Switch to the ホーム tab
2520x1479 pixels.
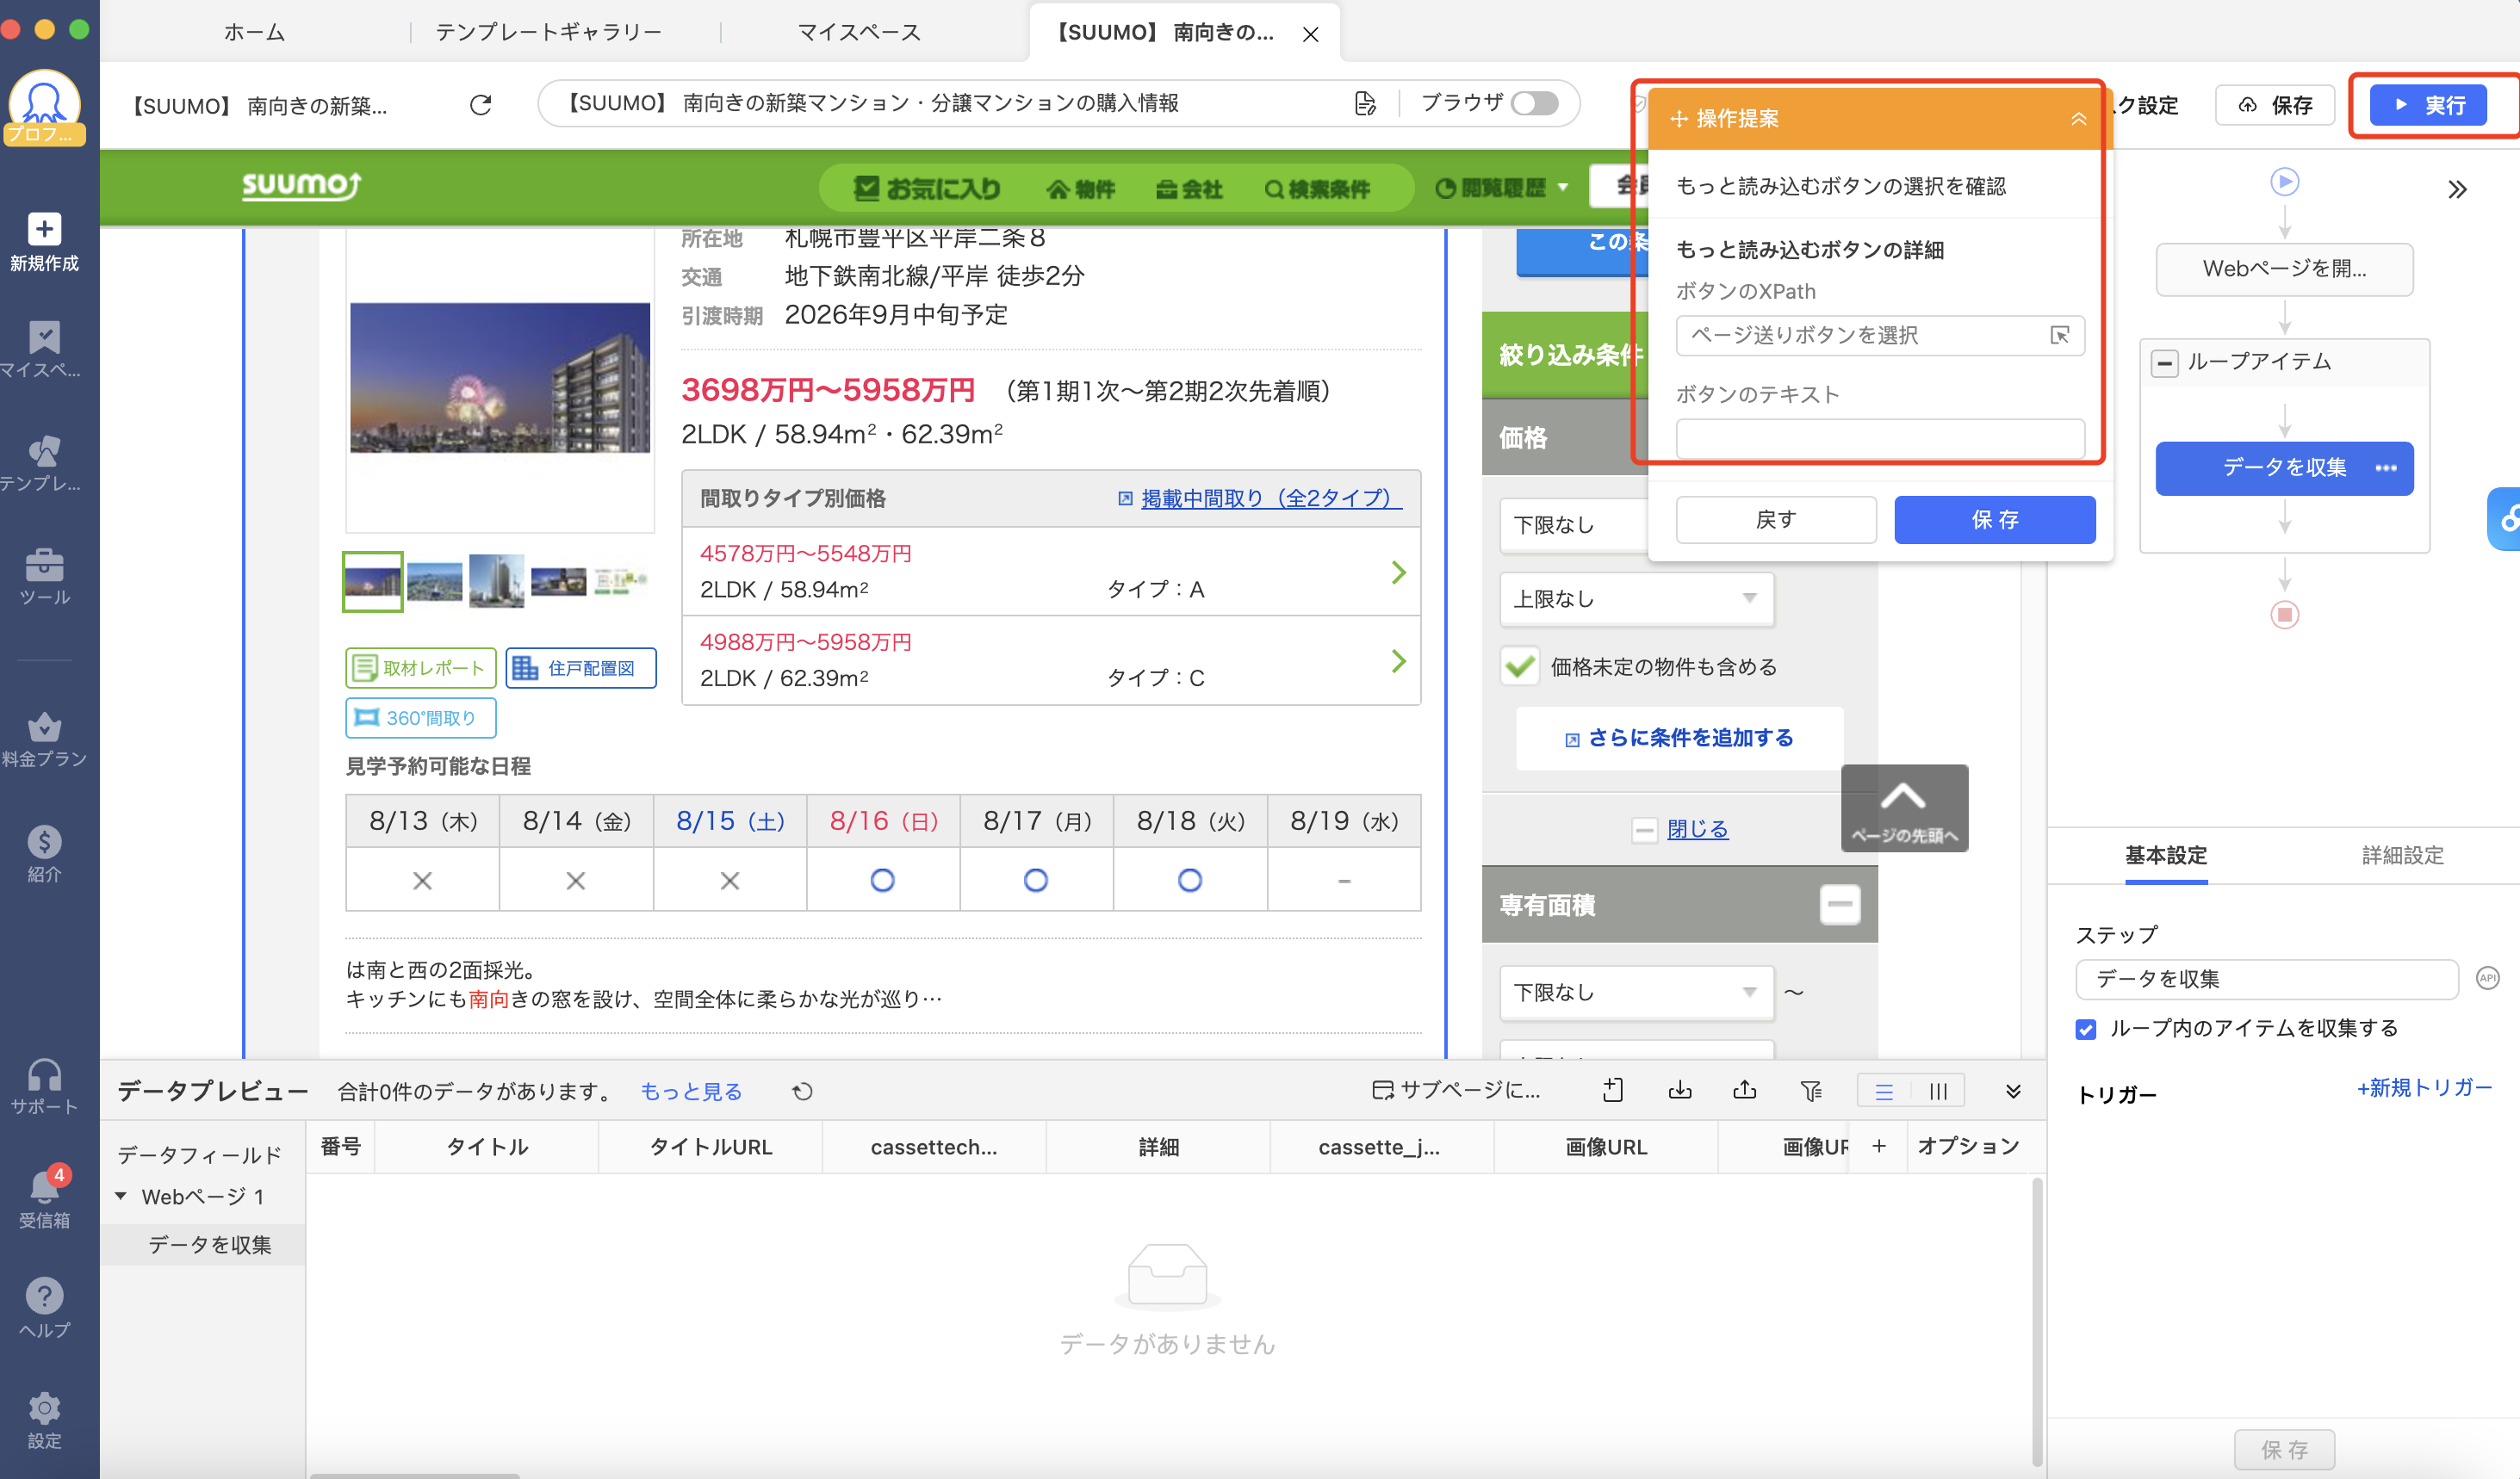254,33
